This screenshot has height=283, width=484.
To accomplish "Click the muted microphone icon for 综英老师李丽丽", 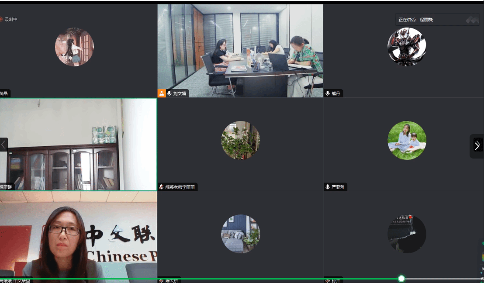I will click(162, 187).
